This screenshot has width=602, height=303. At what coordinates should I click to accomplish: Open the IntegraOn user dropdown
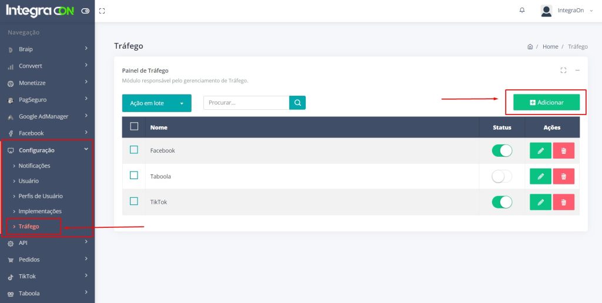click(x=567, y=11)
